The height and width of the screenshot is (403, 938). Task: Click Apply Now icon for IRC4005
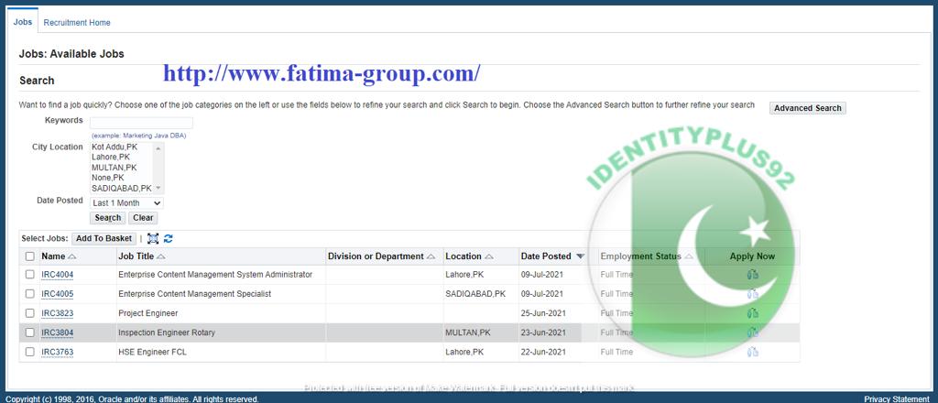[x=752, y=294]
